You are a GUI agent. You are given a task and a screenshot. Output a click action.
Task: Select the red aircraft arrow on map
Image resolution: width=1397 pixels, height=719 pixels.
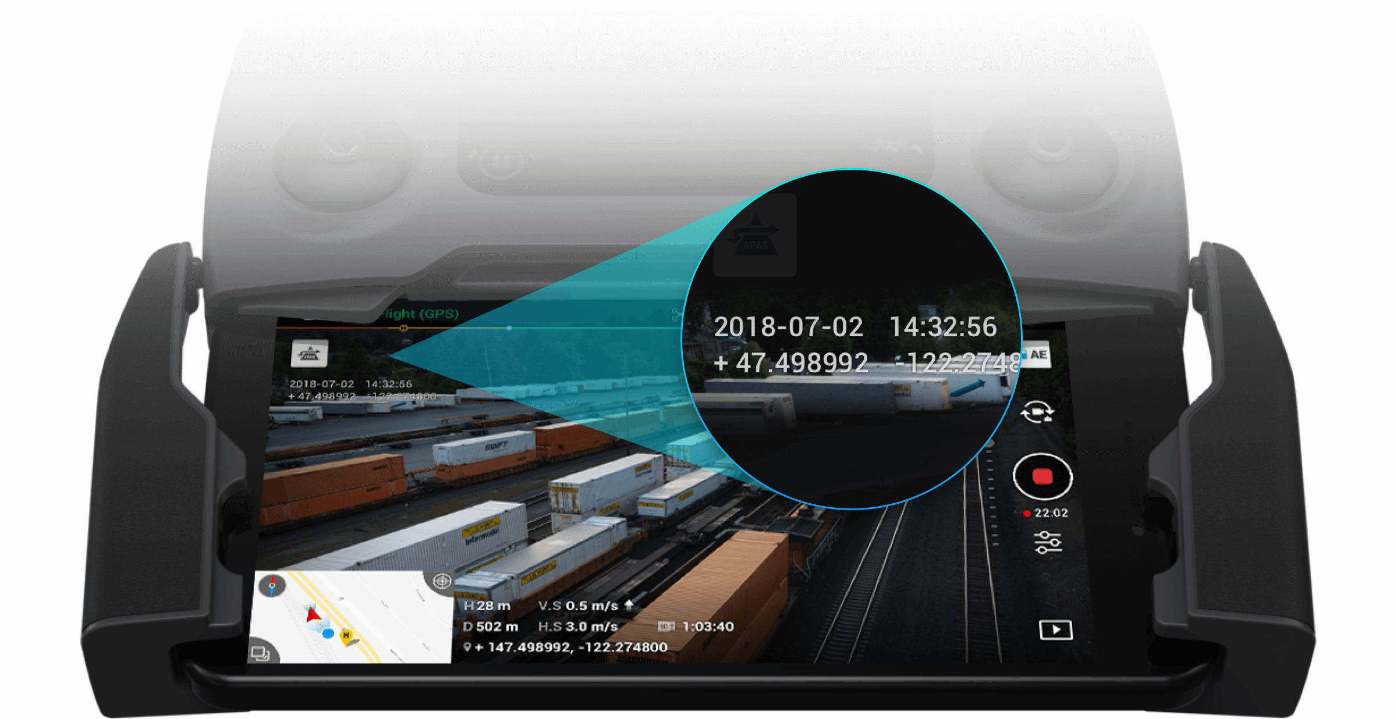(313, 614)
